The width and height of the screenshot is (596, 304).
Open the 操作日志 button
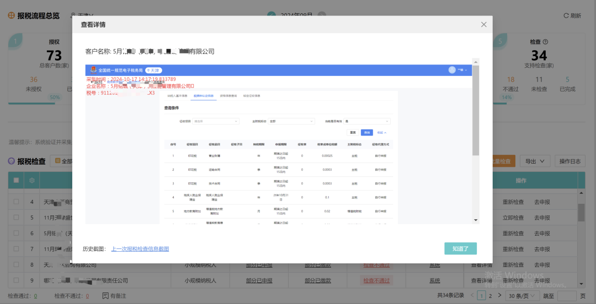[x=570, y=161]
